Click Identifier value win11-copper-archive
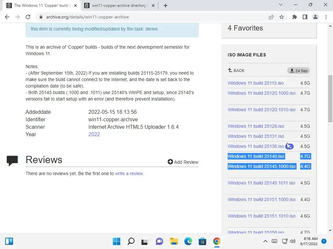Viewport: 333px width, 249px height. (113, 119)
